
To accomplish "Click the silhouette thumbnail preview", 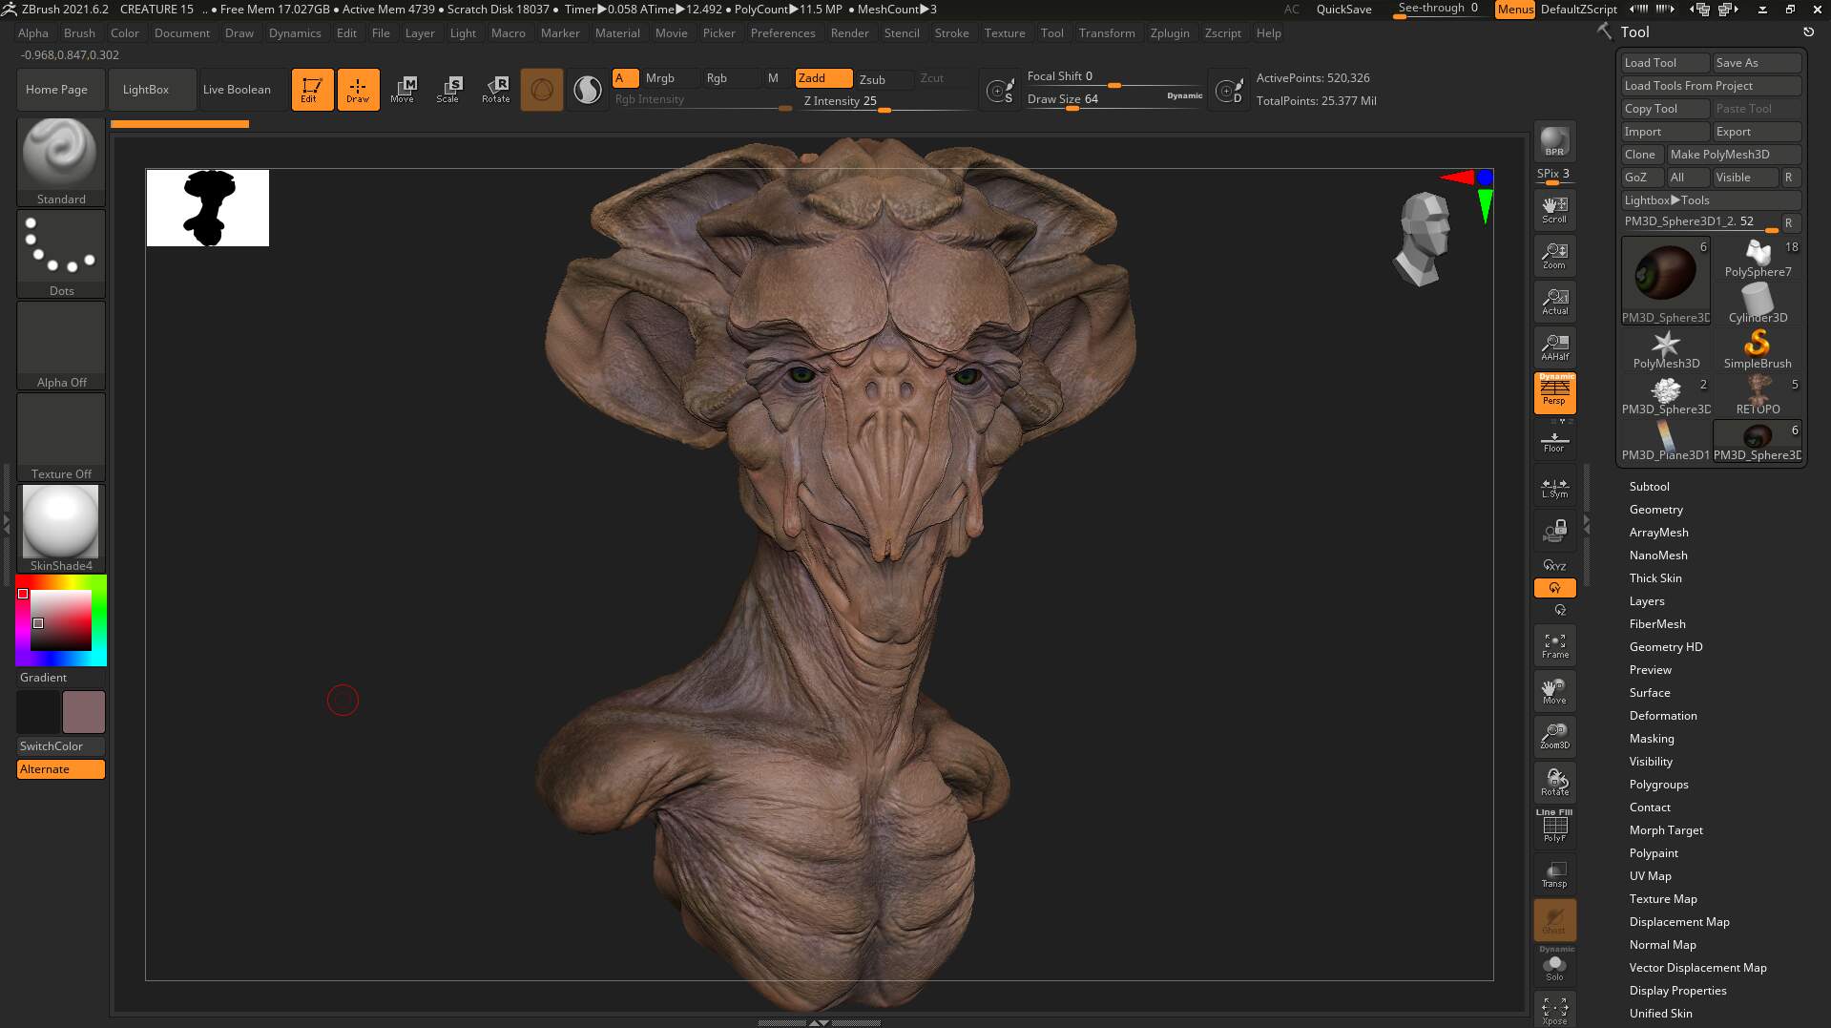I will [x=208, y=208].
